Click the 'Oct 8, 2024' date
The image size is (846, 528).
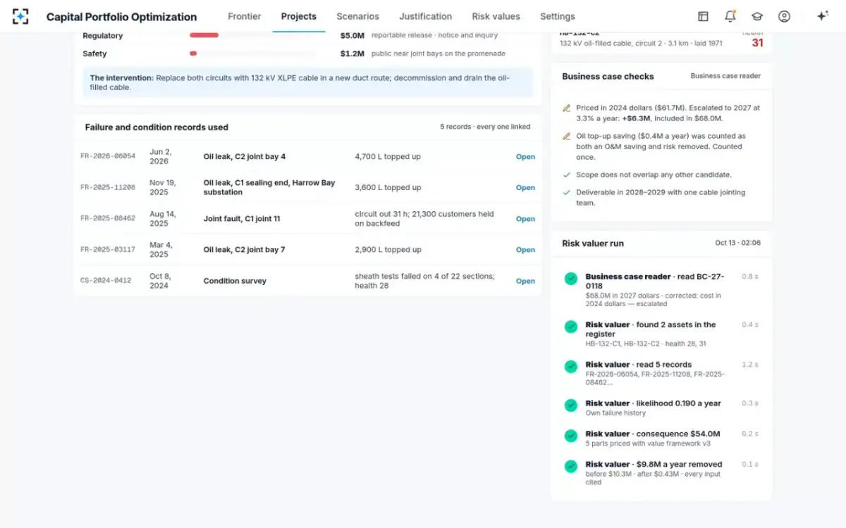pyautogui.click(x=160, y=281)
